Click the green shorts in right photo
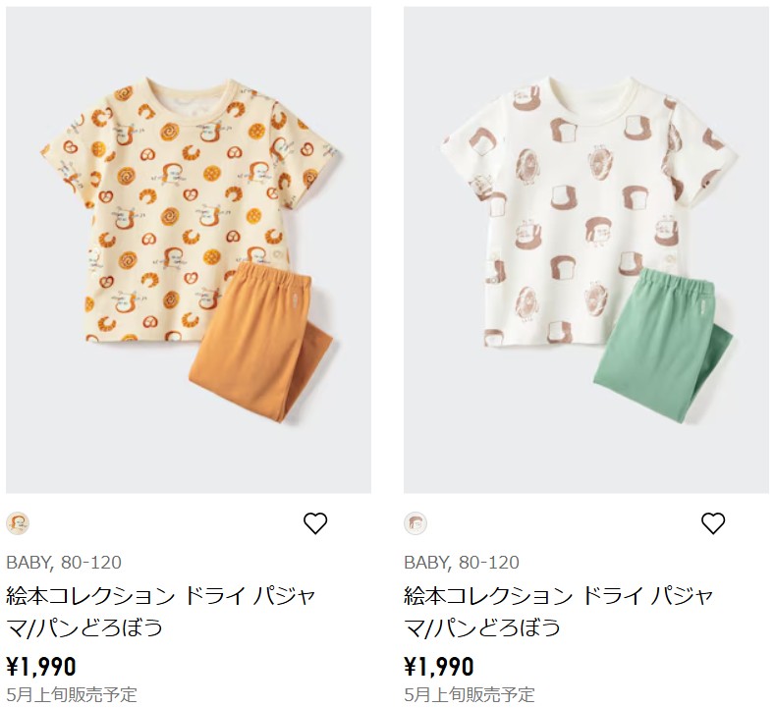The height and width of the screenshot is (708, 776). click(663, 344)
